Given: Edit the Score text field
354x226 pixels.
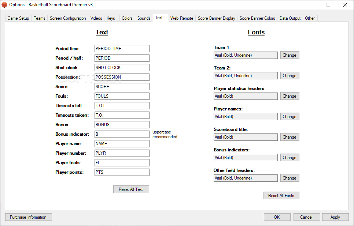Looking at the screenshot, I should [122, 87].
